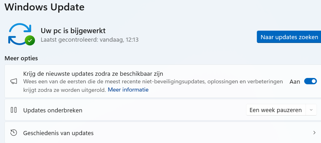Image resolution: width=321 pixels, height=143 pixels.
Task: Click 'Naar updates zoeken' button
Action: coord(289,37)
